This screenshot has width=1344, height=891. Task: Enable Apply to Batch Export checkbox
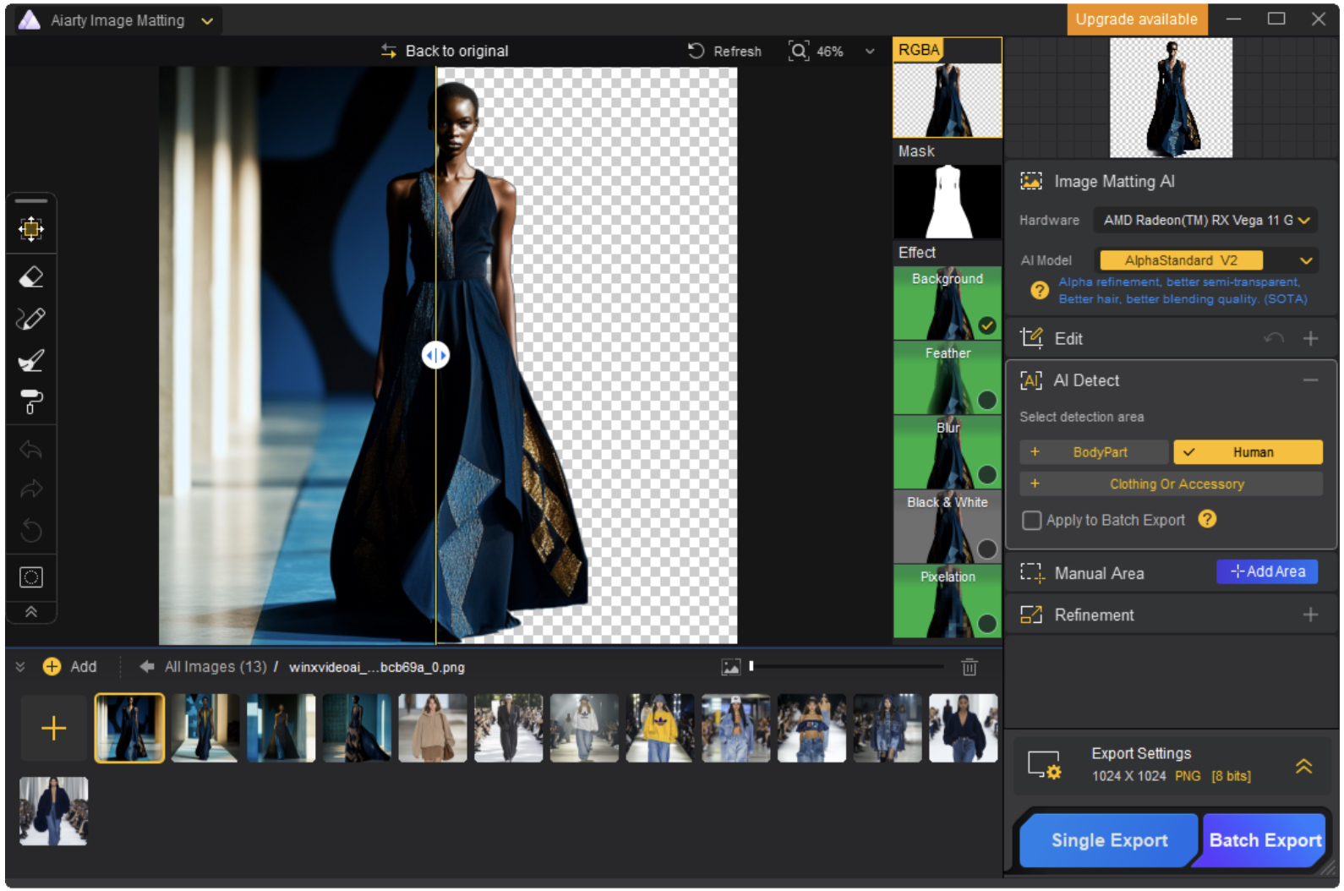(x=1031, y=521)
